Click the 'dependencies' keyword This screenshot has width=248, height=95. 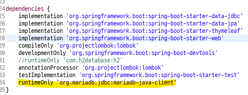25,9
